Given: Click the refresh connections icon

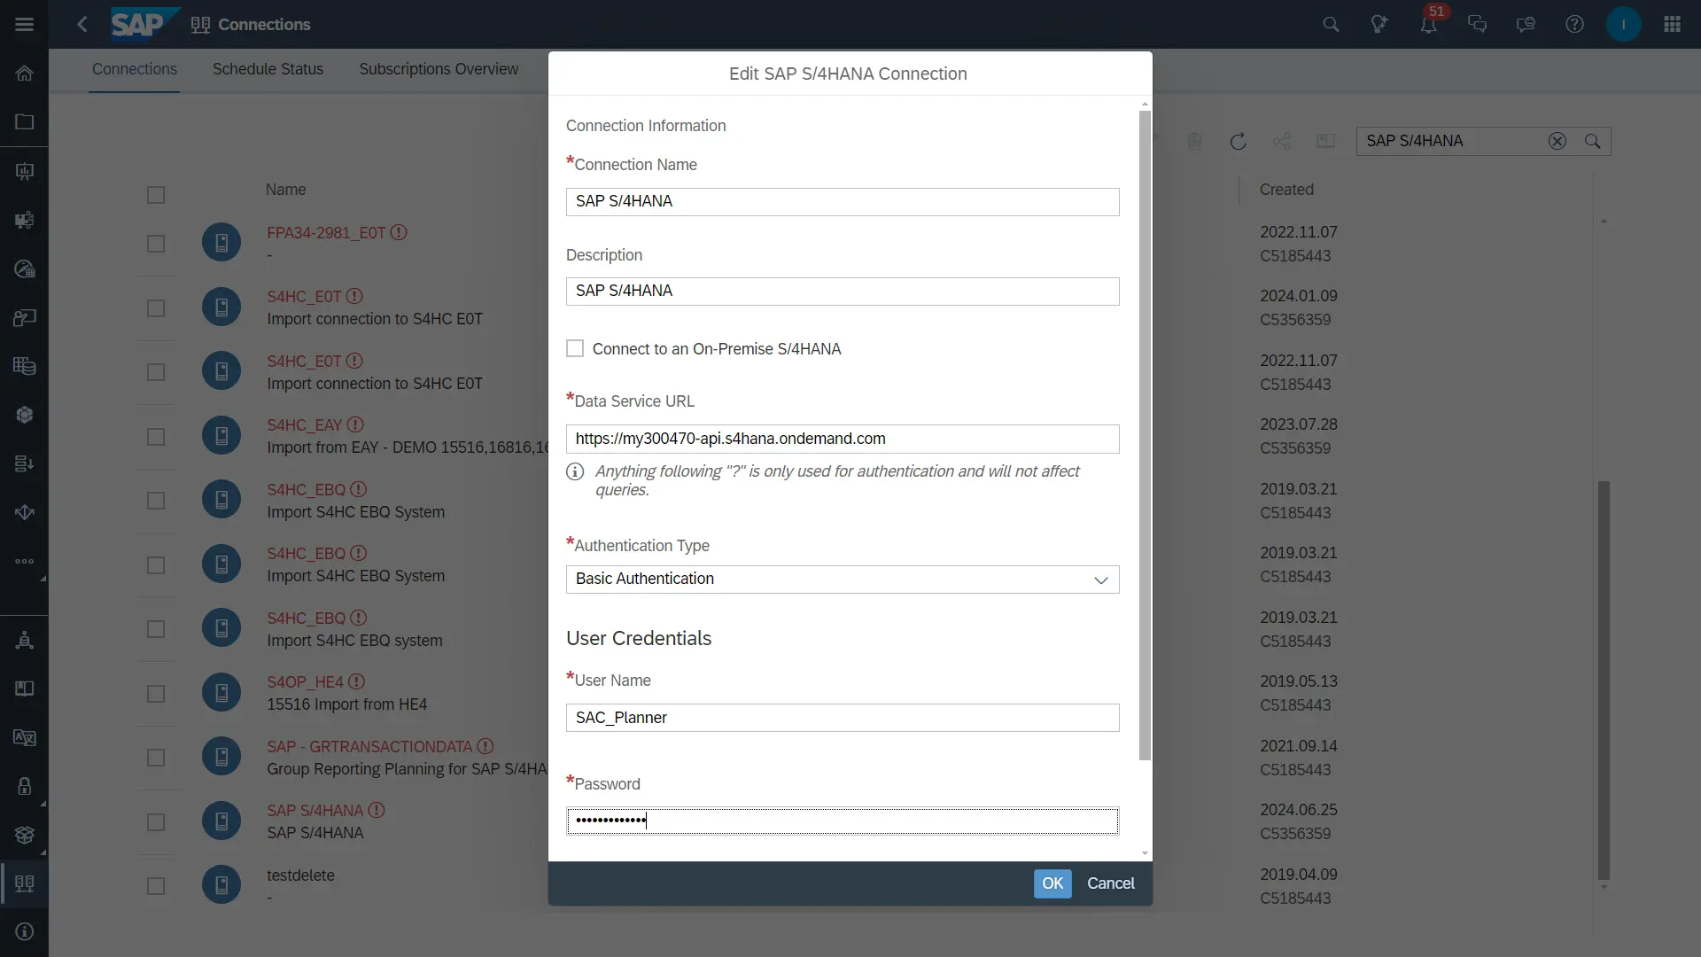Looking at the screenshot, I should pos(1238,141).
